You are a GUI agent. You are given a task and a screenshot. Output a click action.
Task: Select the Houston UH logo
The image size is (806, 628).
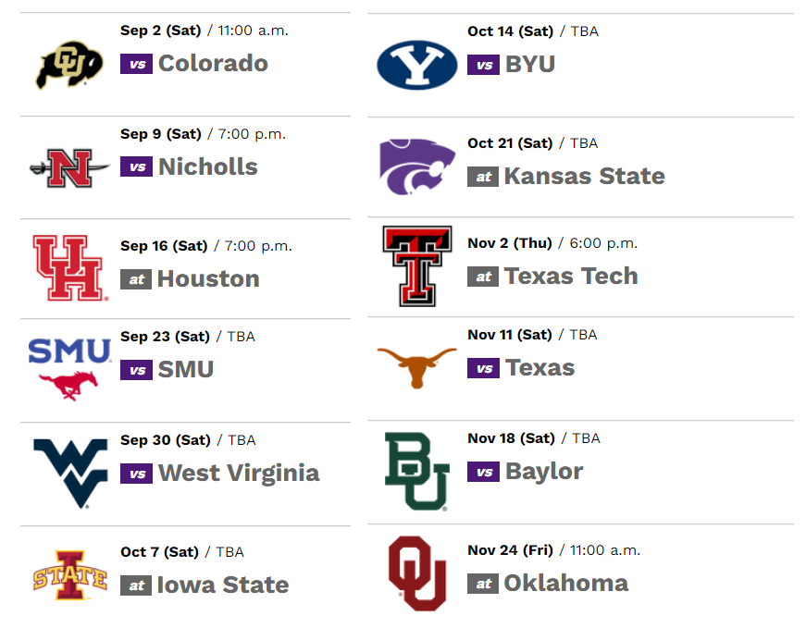click(70, 267)
